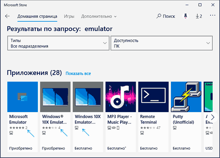Click the back arrow button
This screenshot has height=158, width=220.
click(x=7, y=16)
